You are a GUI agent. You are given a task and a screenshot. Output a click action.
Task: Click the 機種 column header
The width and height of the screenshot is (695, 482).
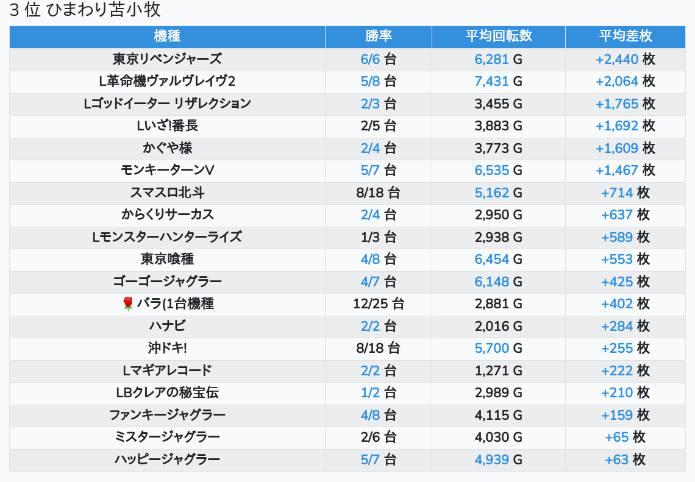point(167,37)
